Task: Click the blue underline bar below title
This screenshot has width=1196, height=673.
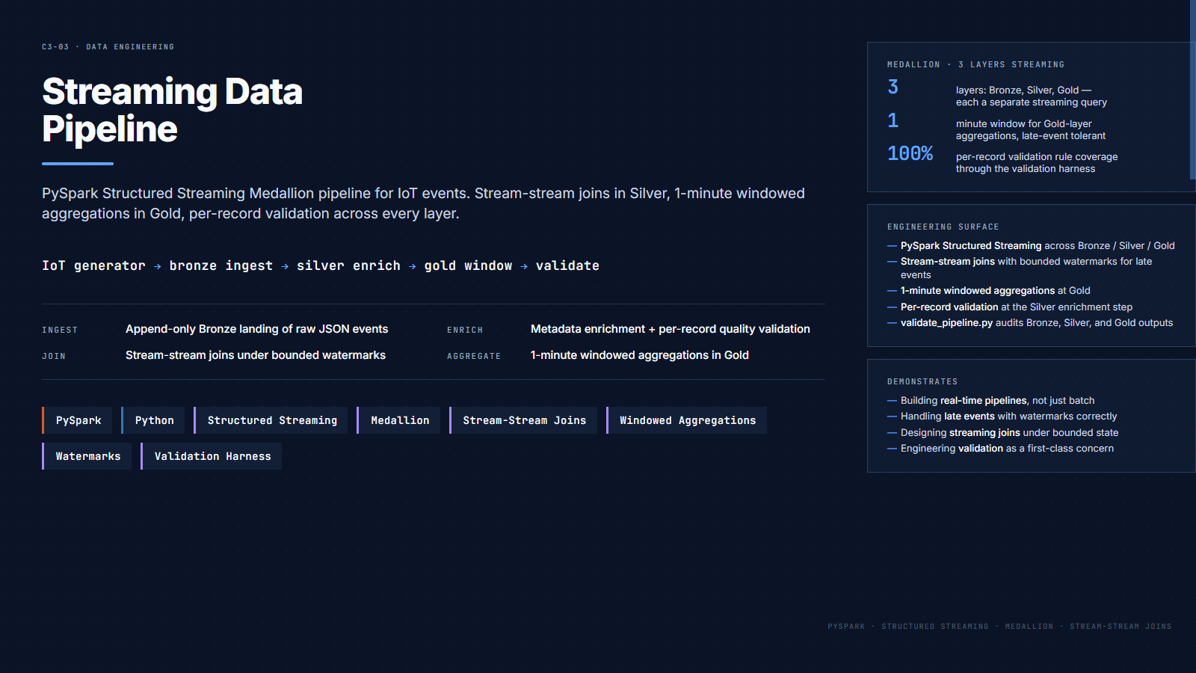Action: pyautogui.click(x=78, y=163)
